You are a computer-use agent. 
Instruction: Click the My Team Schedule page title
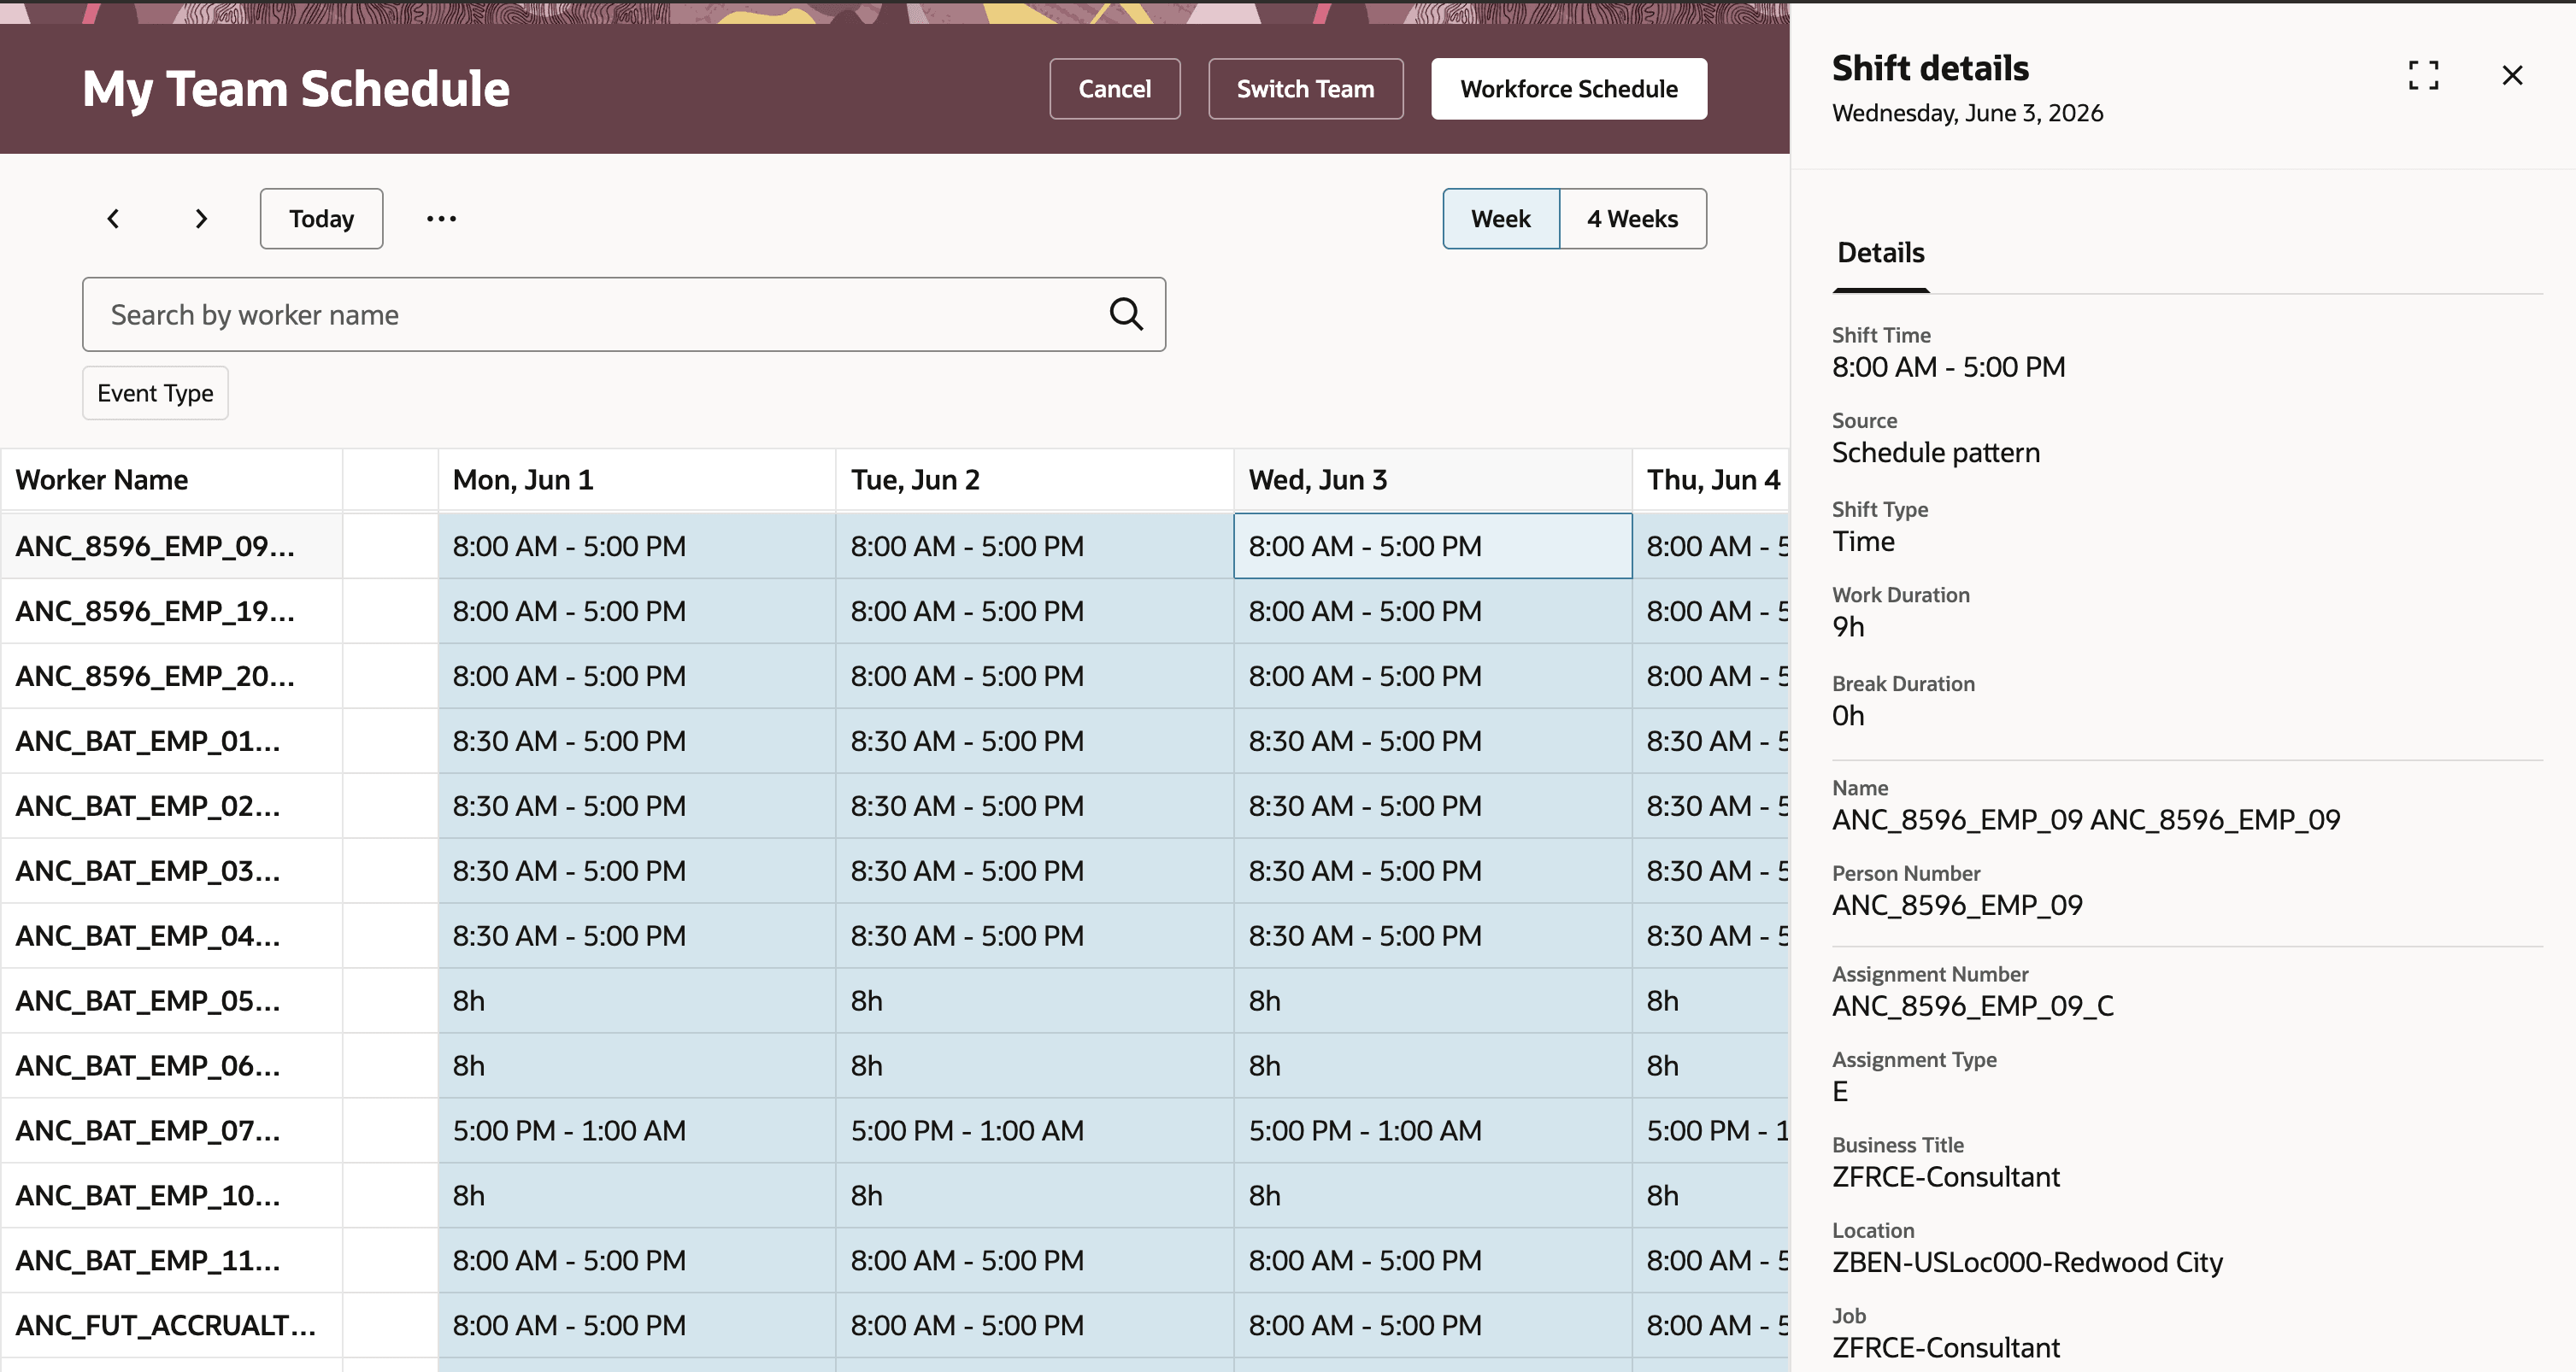point(296,89)
